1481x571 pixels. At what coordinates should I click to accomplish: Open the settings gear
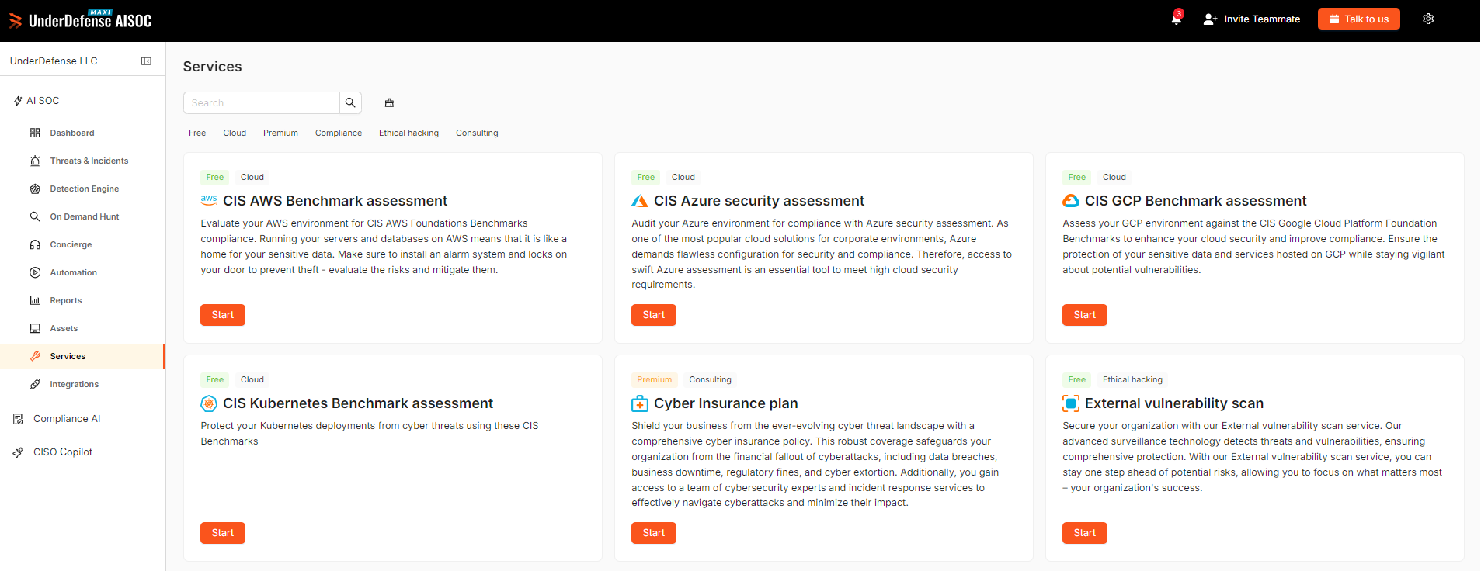coord(1428,19)
